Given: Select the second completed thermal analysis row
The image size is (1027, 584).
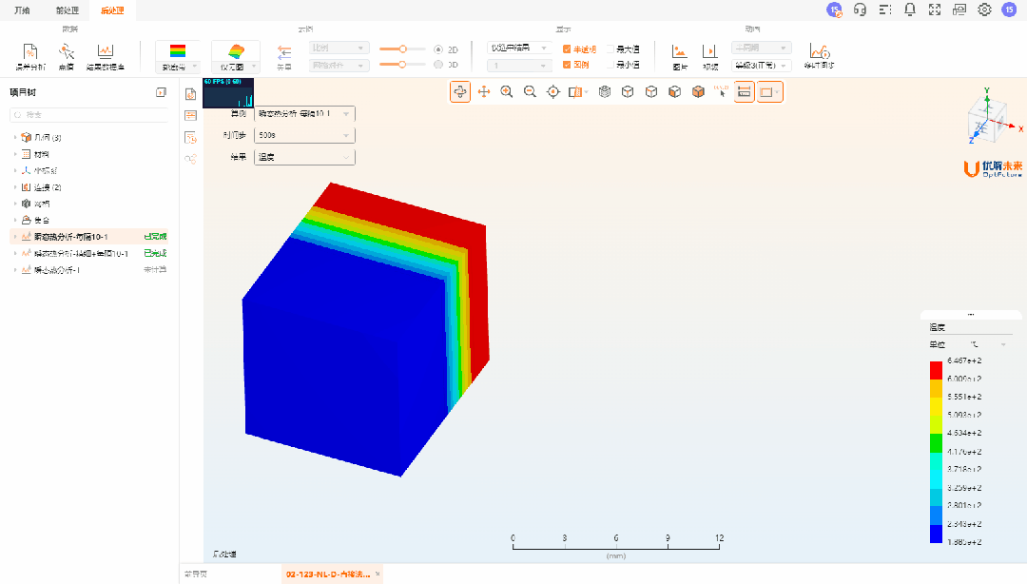Looking at the screenshot, I should pos(89,254).
